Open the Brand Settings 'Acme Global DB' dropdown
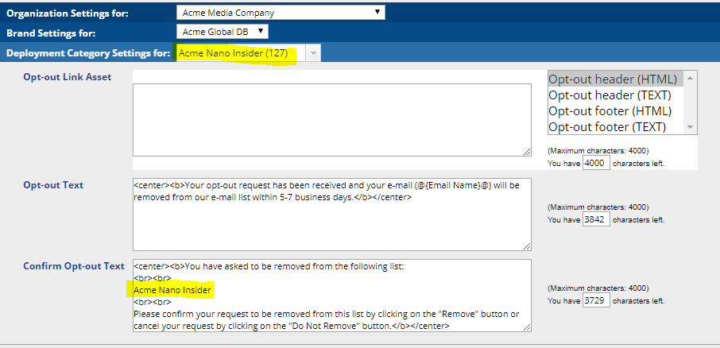The image size is (720, 348). (x=222, y=32)
